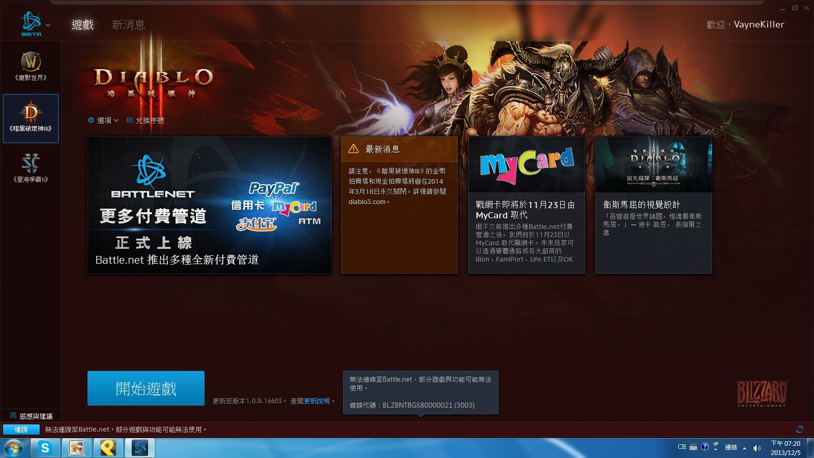Click the VayneKiller account name

(759, 24)
